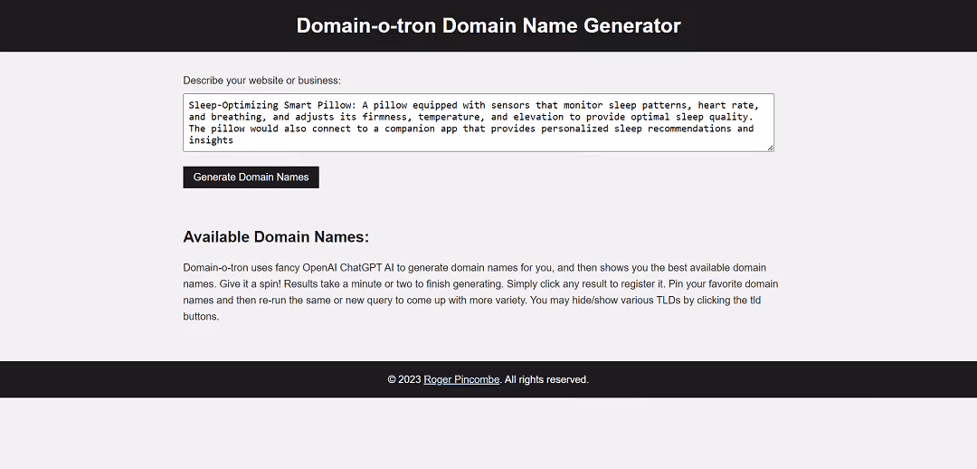Select the paragraph starting 'Domain-o-tron uses fancy OpenAI'
This screenshot has height=469, width=977.
click(x=480, y=292)
